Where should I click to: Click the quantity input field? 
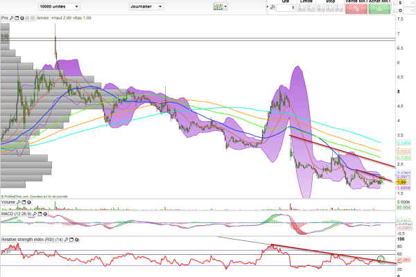[286, 8]
